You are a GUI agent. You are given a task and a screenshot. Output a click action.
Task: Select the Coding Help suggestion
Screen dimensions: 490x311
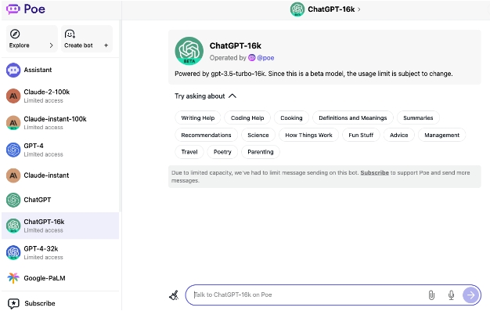[x=247, y=118]
